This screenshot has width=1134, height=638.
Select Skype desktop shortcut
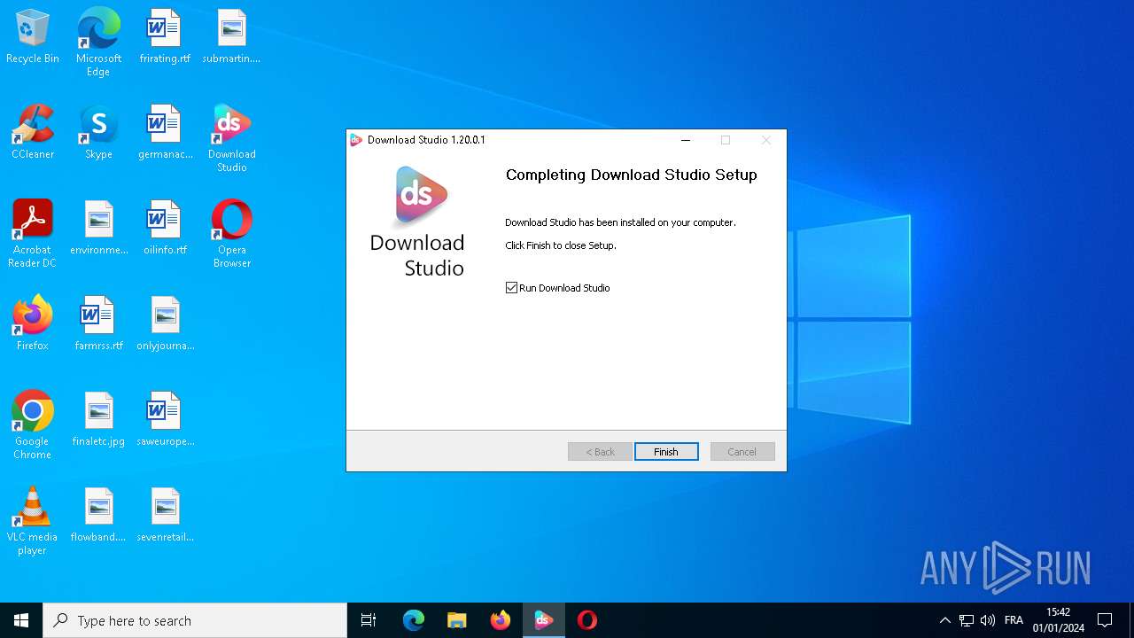click(98, 133)
